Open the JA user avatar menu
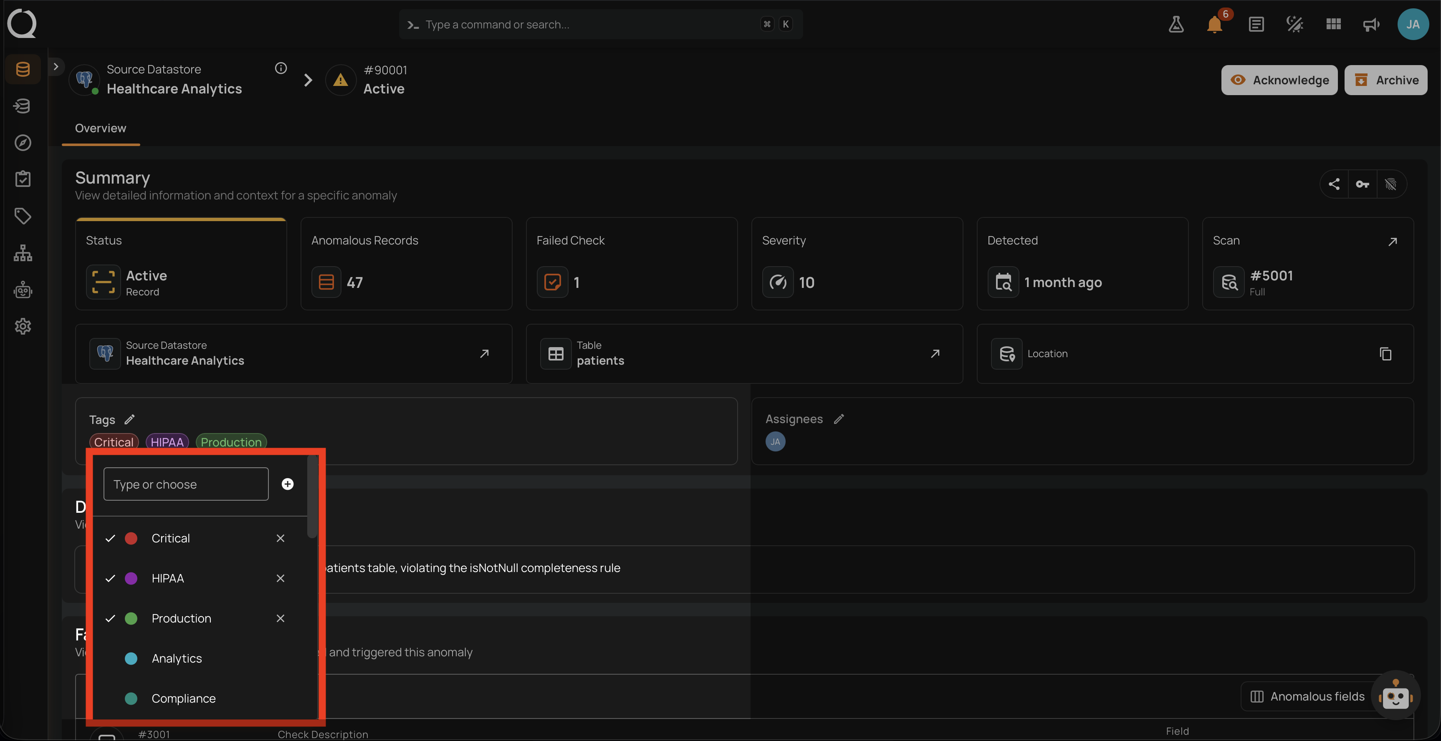Screen dimensions: 1441x741 (1413, 24)
